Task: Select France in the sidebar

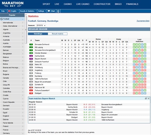Action: [x=6, y=130]
